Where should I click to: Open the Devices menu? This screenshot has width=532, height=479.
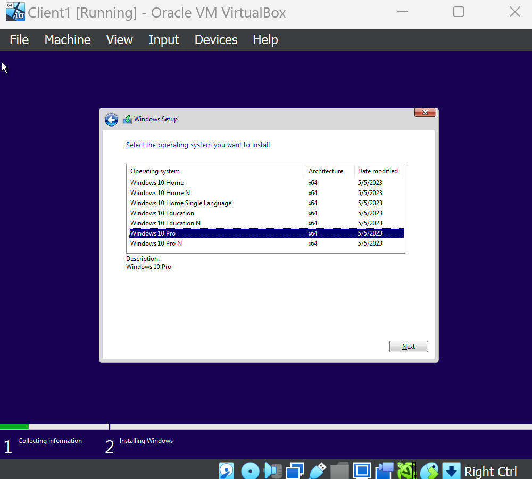point(216,40)
